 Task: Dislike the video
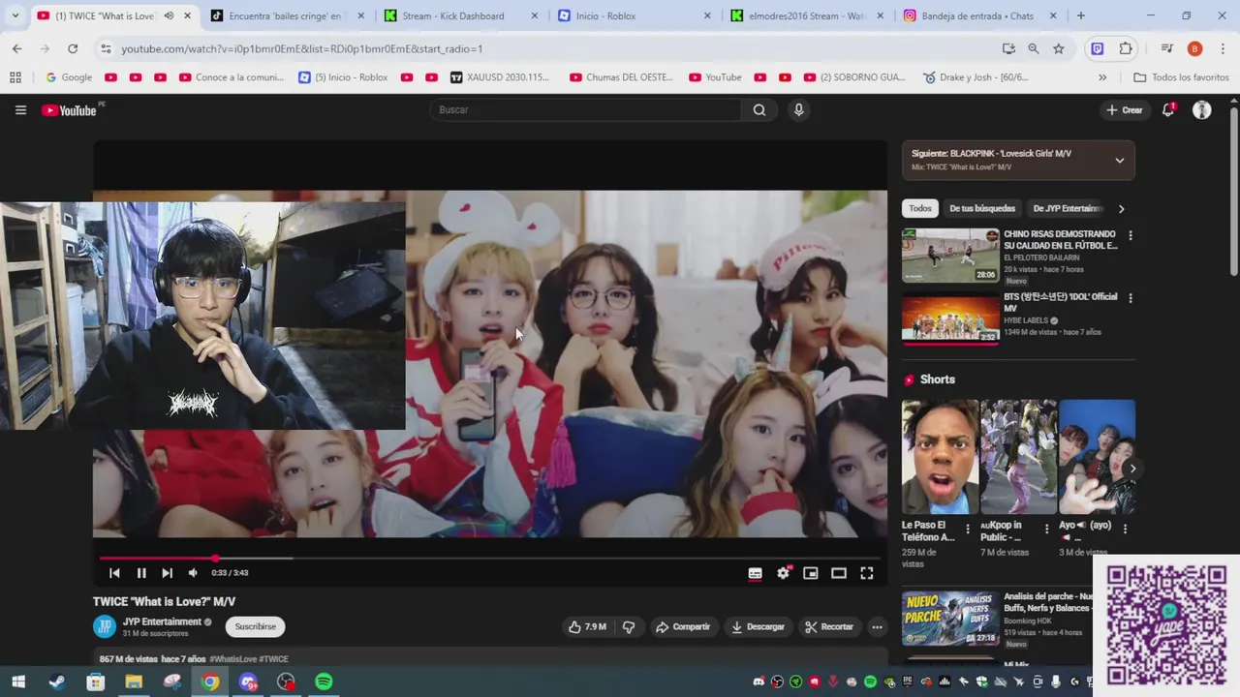click(629, 627)
